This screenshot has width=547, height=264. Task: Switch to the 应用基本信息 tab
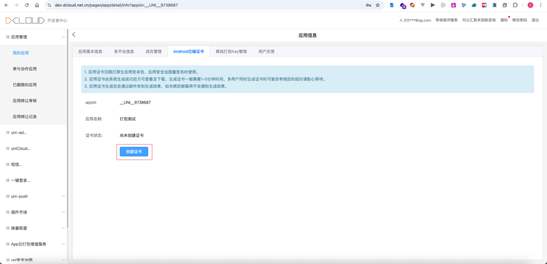90,52
